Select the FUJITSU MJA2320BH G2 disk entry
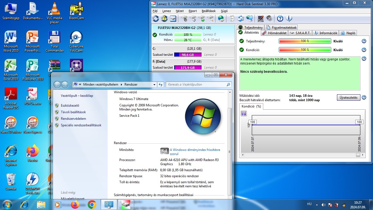The width and height of the screenshot is (373, 210). (x=193, y=34)
